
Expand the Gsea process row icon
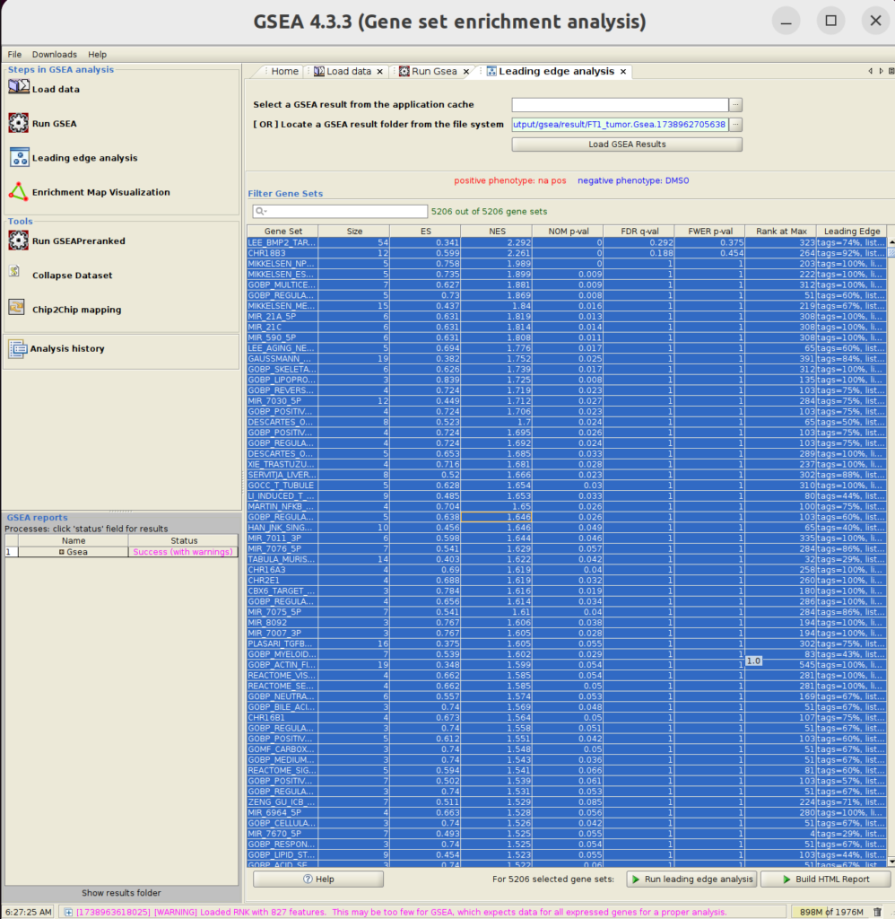(x=62, y=552)
